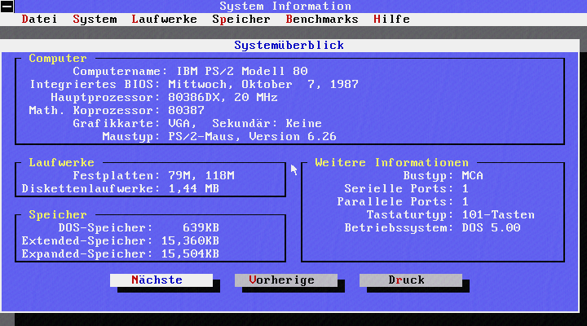Click the Parallele Ports value 1
The image size is (587, 326).
coord(465,202)
